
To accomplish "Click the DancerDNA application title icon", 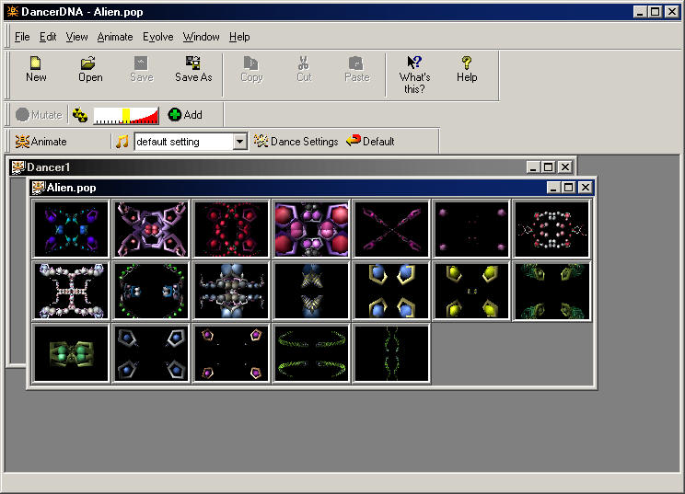I will (x=13, y=11).
